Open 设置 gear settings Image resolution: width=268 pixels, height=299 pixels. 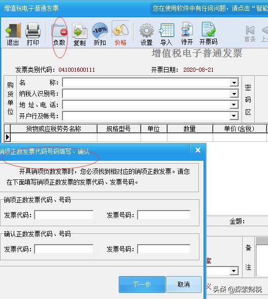pos(146,35)
